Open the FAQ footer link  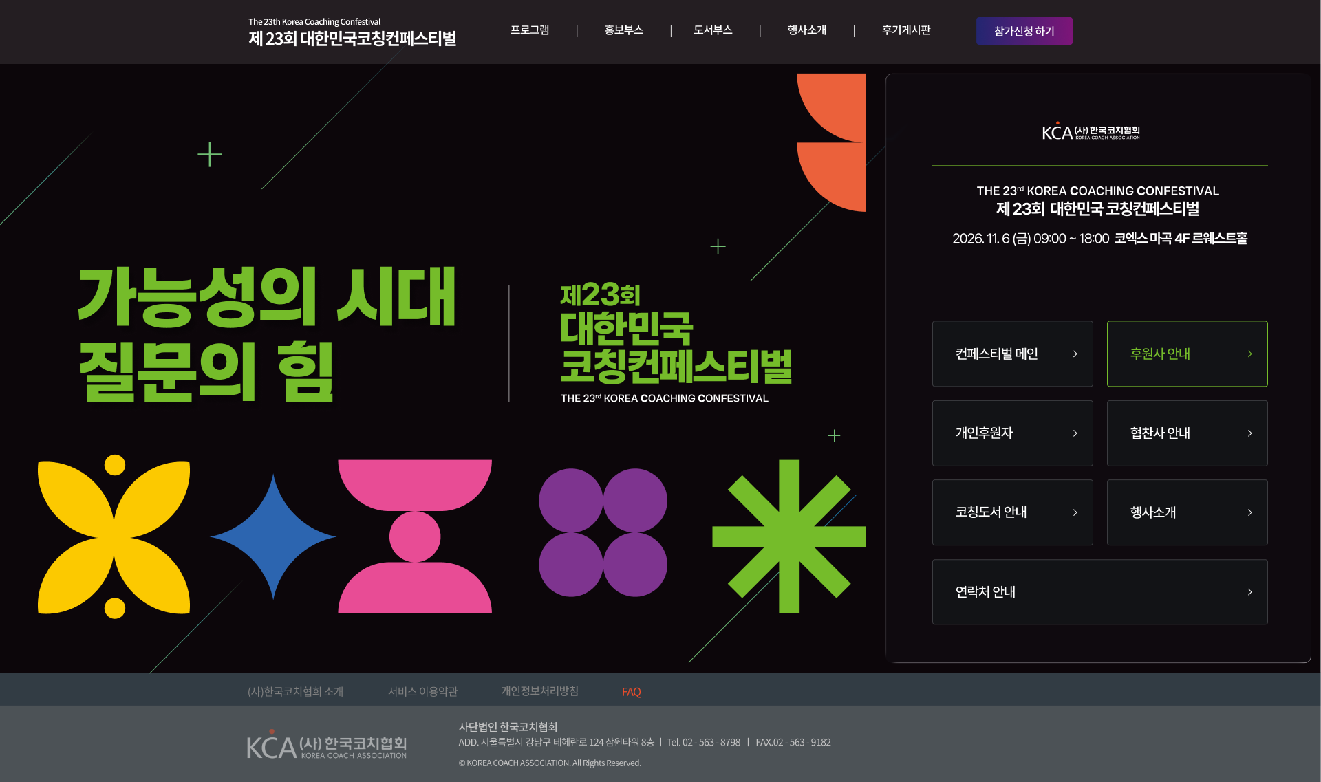coord(631,691)
